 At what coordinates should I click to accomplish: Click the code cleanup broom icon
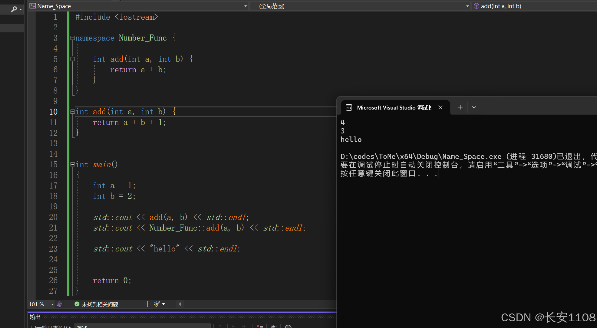point(157,304)
